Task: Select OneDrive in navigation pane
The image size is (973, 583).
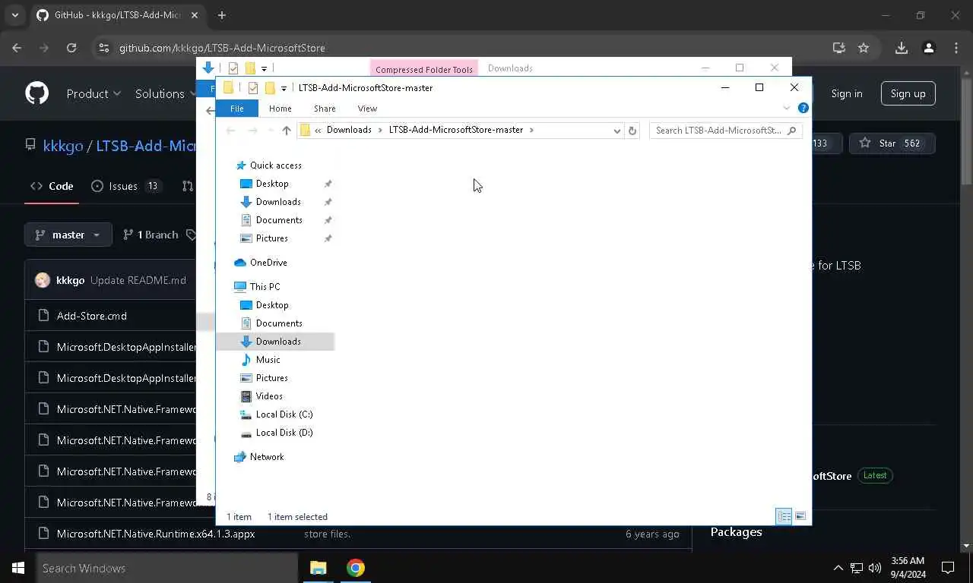Action: tap(268, 263)
